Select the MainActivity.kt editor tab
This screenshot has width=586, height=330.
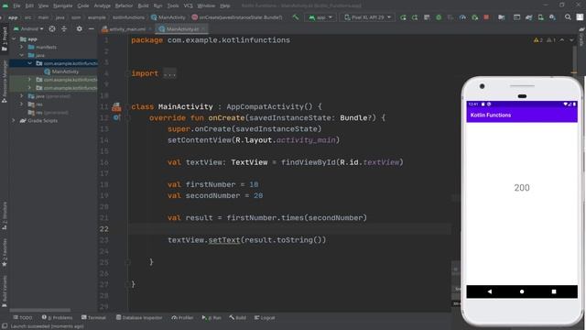click(180, 28)
